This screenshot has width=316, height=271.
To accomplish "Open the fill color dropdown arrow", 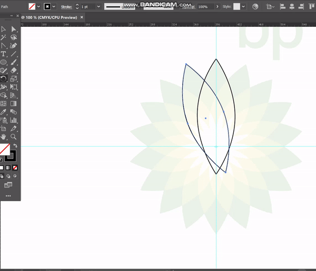I will (x=38, y=7).
